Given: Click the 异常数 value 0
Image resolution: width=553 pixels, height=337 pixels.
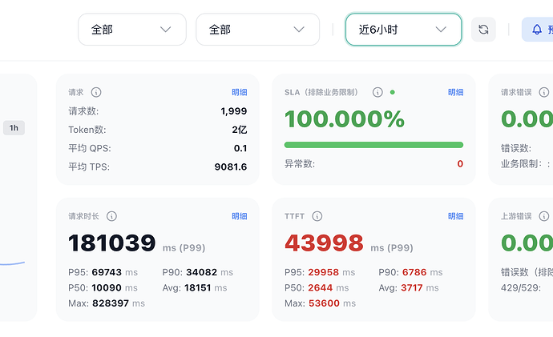Looking at the screenshot, I should [460, 164].
